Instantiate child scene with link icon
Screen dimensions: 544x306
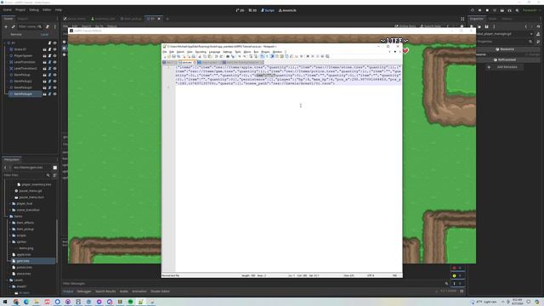point(14,26)
